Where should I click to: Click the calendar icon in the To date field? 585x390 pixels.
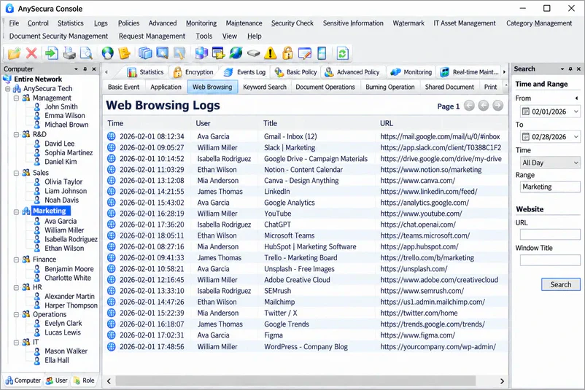pos(526,137)
